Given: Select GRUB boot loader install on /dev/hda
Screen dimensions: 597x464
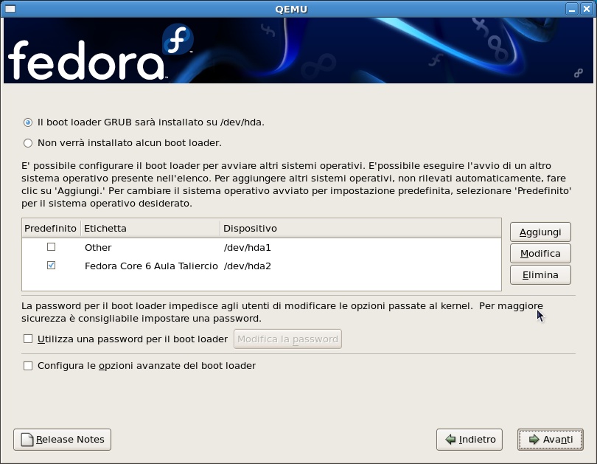Looking at the screenshot, I should click(x=28, y=122).
